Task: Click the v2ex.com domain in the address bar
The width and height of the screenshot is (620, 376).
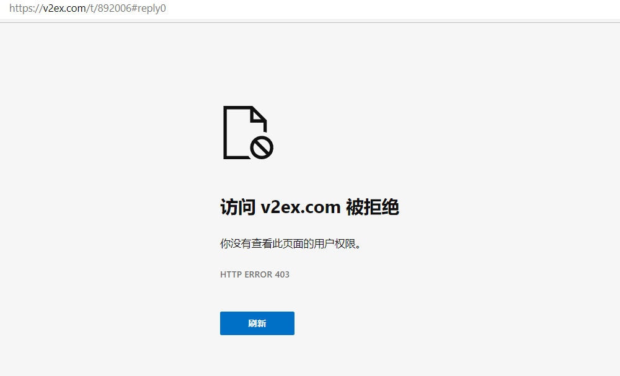Action: 64,8
